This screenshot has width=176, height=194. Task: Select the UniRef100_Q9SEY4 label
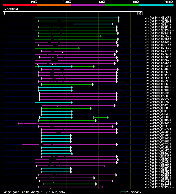pyautogui.click(x=158, y=160)
